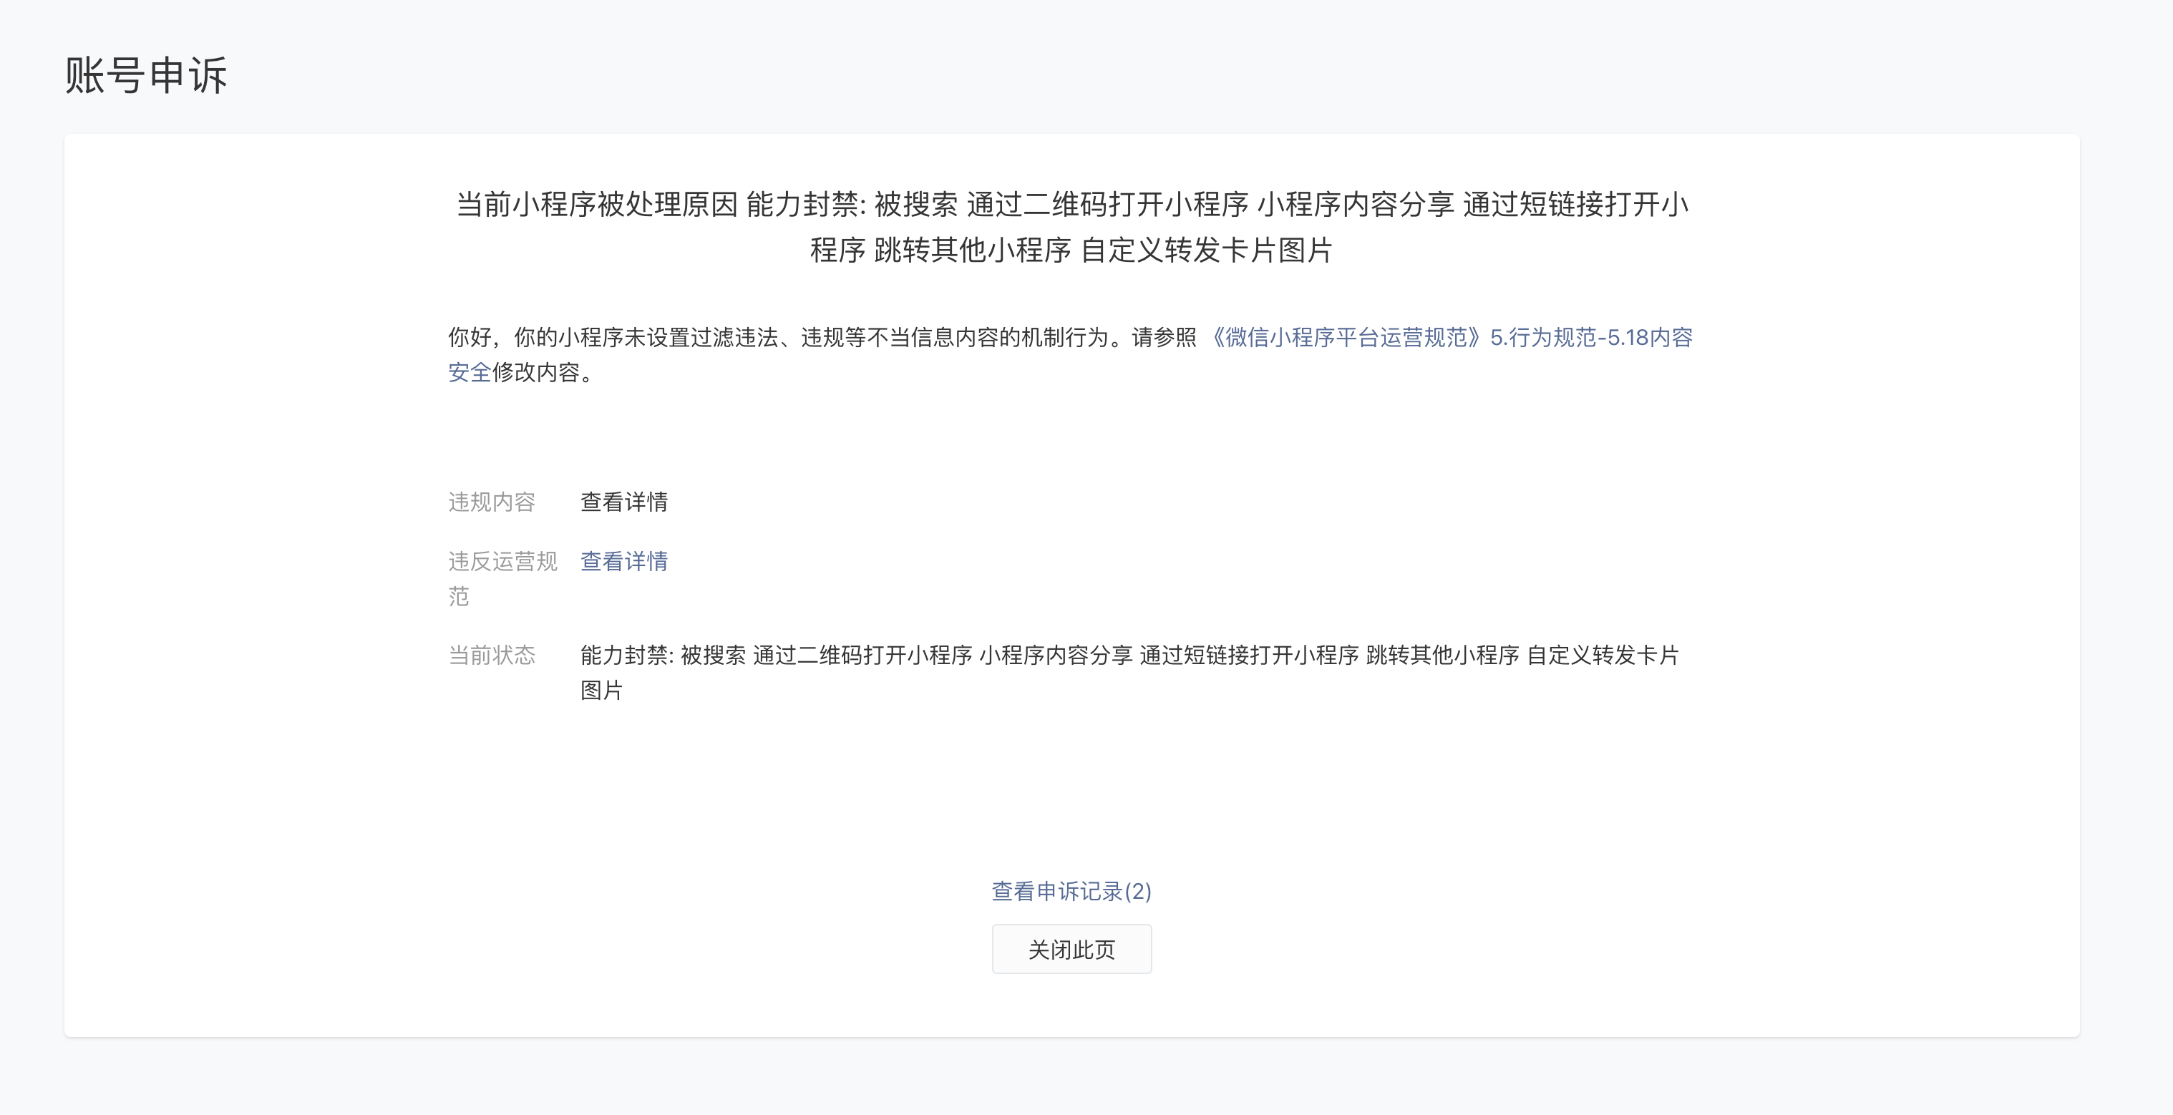Click 通过二维码打开小程序 in the 当前状态 row
This screenshot has width=2173, height=1115.
tap(862, 655)
